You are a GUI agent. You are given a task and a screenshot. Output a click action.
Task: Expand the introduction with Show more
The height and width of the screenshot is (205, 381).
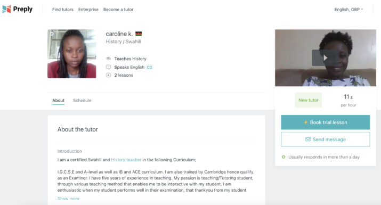tap(68, 199)
